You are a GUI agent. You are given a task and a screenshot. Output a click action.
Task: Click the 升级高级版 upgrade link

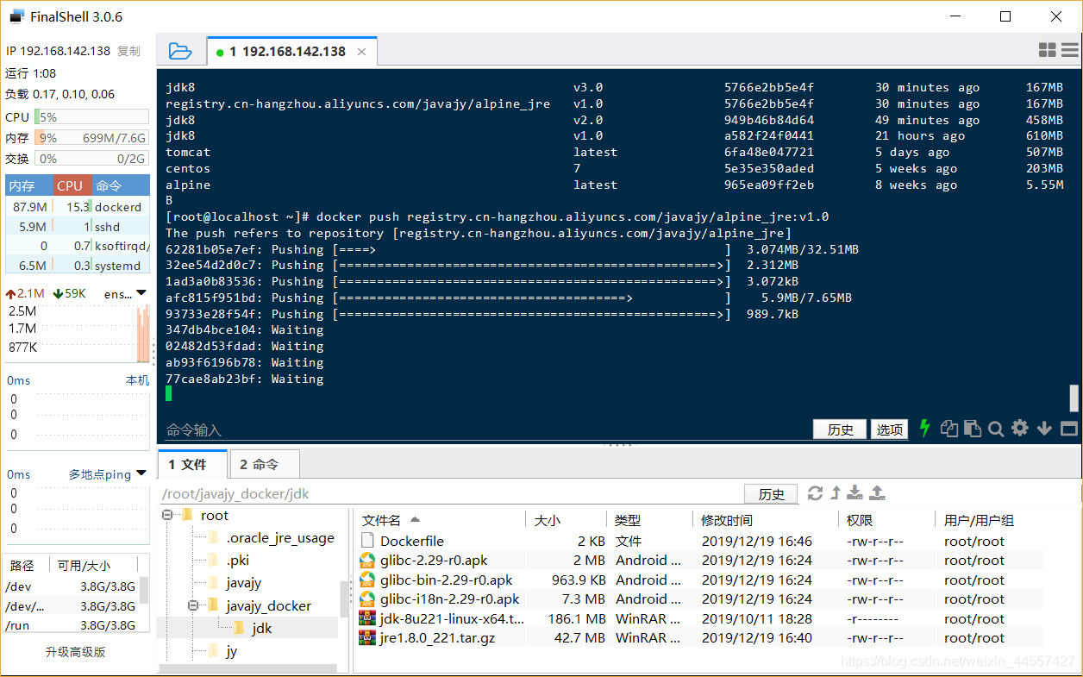pos(76,652)
